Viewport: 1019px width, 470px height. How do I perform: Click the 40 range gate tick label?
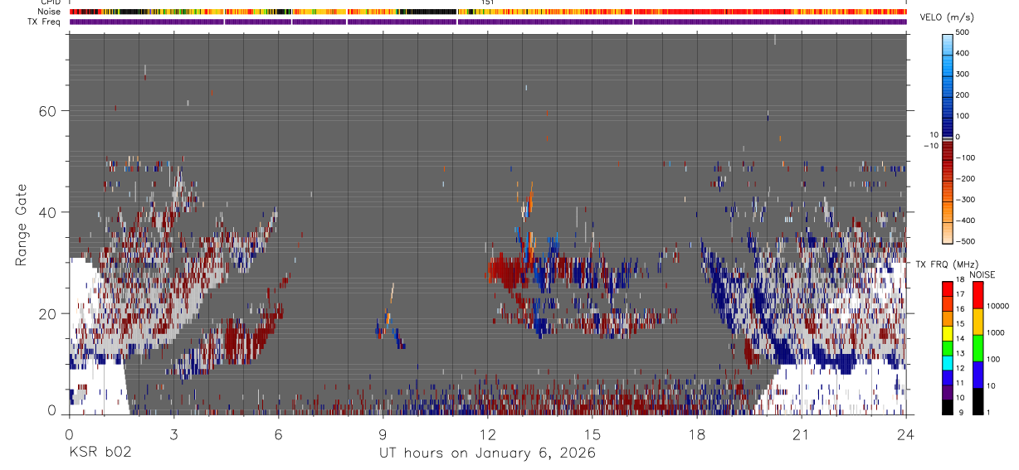47,212
